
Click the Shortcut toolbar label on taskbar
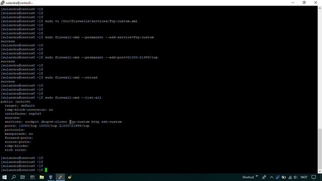248,177
